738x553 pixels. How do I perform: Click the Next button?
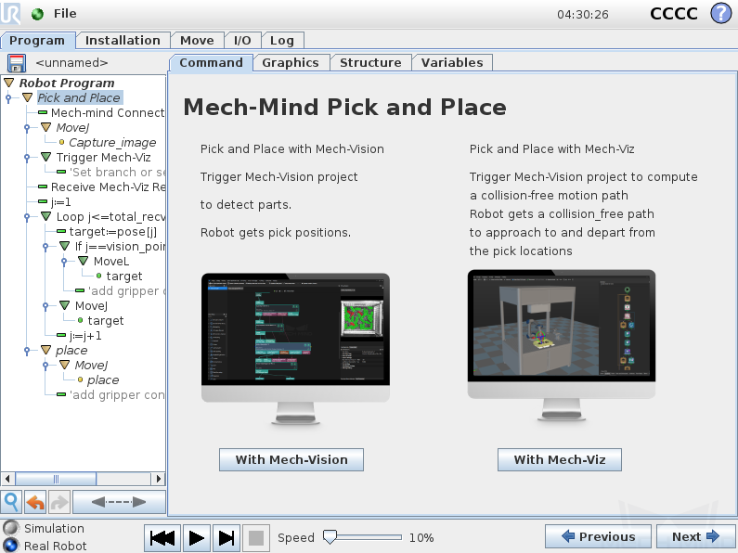pos(696,536)
